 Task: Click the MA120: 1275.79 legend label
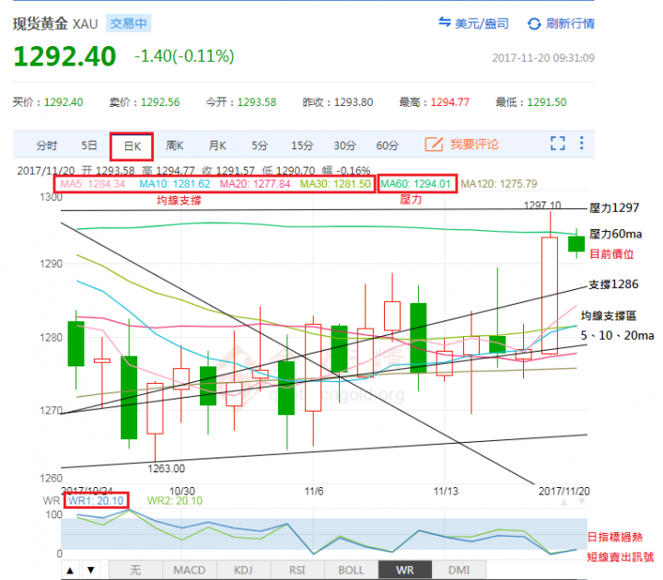[499, 184]
